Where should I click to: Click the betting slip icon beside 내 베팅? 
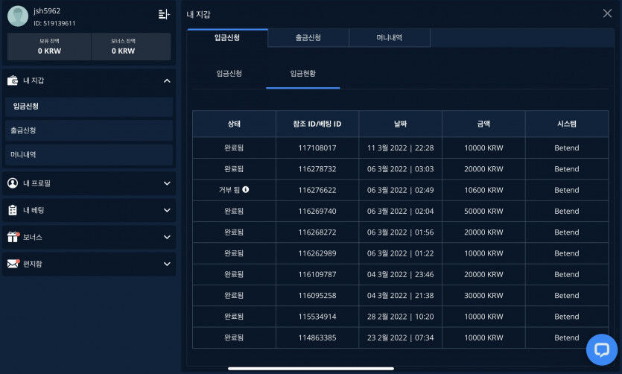(x=13, y=210)
